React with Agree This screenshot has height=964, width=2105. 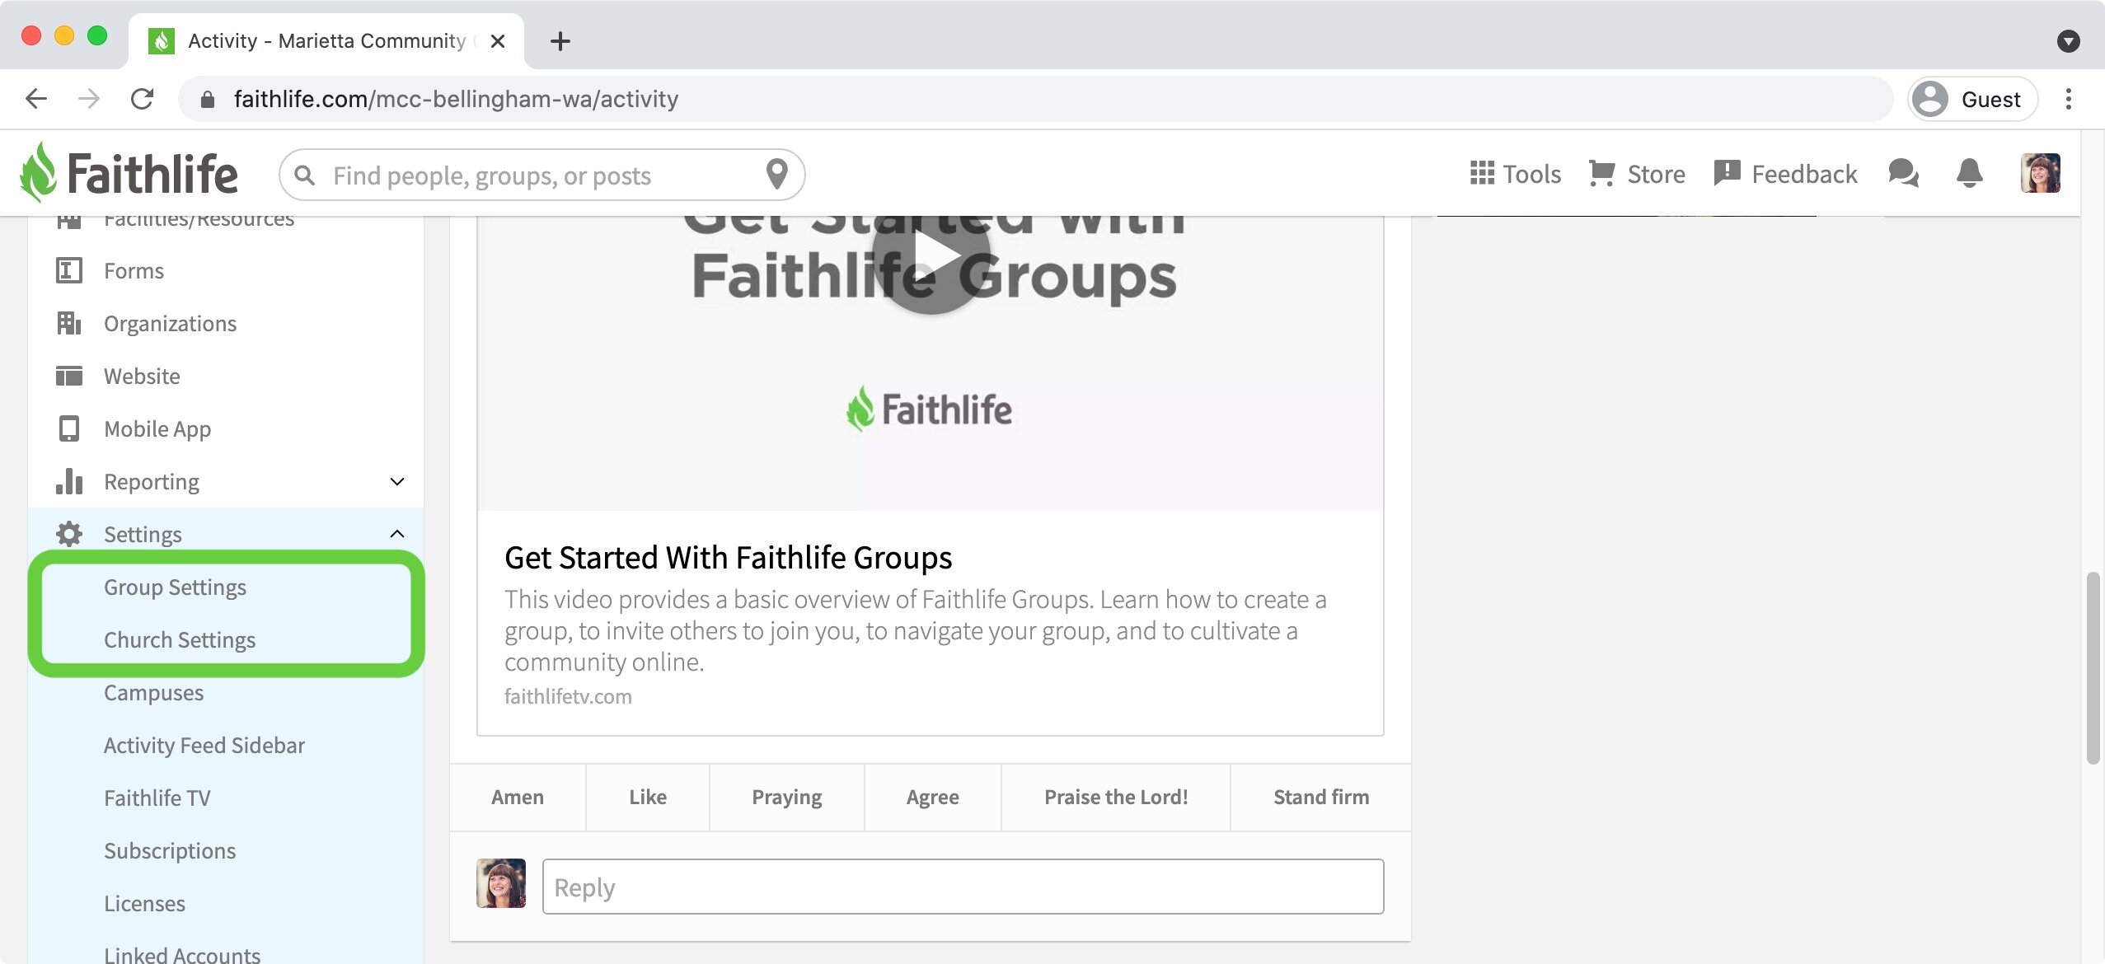point(933,797)
